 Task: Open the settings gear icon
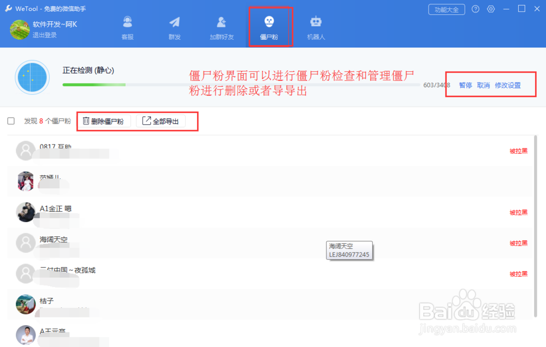491,9
